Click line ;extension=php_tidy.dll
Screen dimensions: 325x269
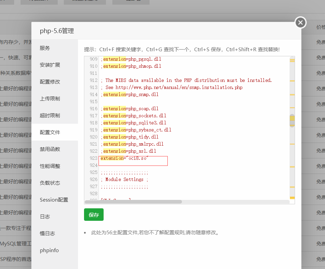tap(130, 137)
